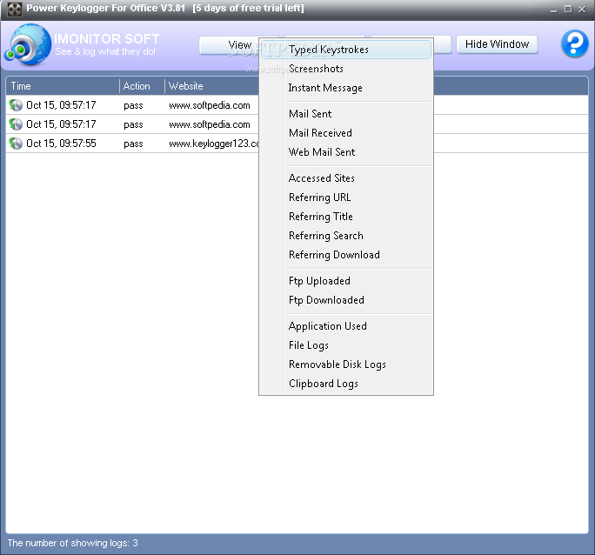Click the iMonitor Soft globe logo

click(x=28, y=44)
